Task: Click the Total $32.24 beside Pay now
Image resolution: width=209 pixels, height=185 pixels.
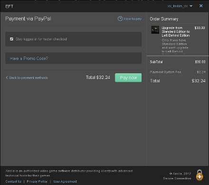Action: tap(98, 78)
